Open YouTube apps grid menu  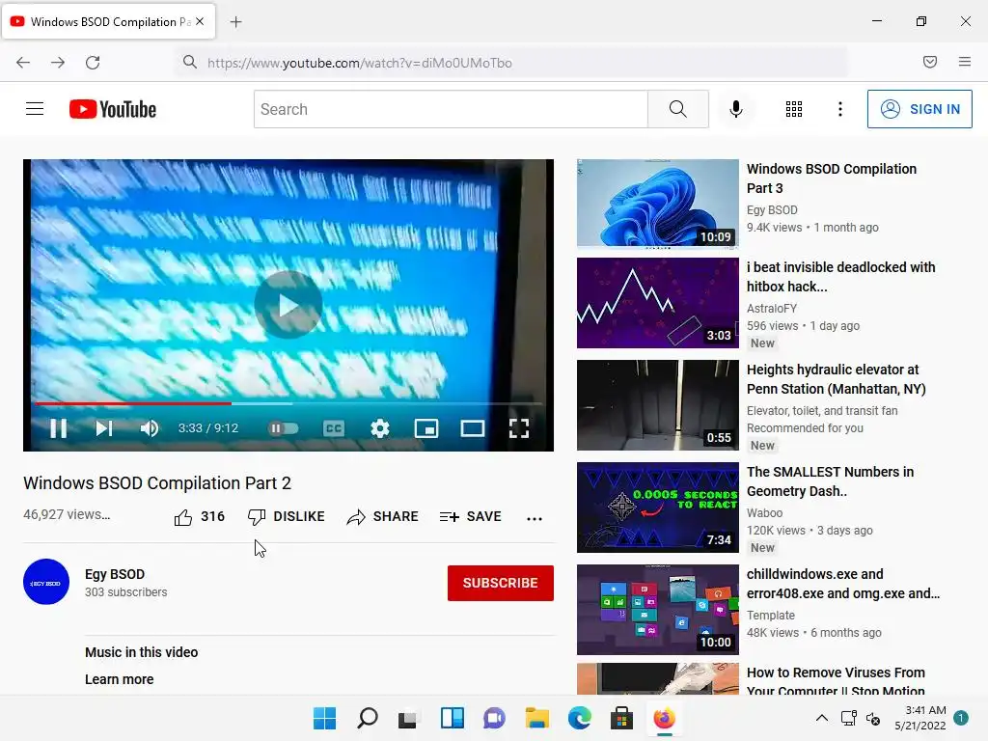[794, 109]
